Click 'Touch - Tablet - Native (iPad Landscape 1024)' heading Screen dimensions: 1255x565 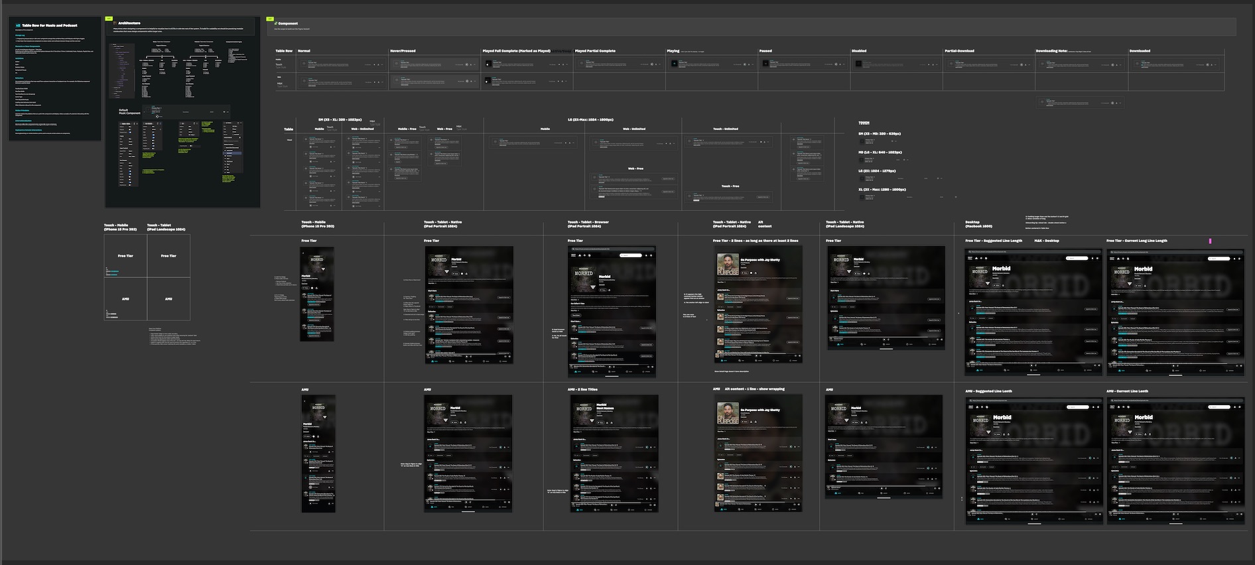tap(844, 224)
